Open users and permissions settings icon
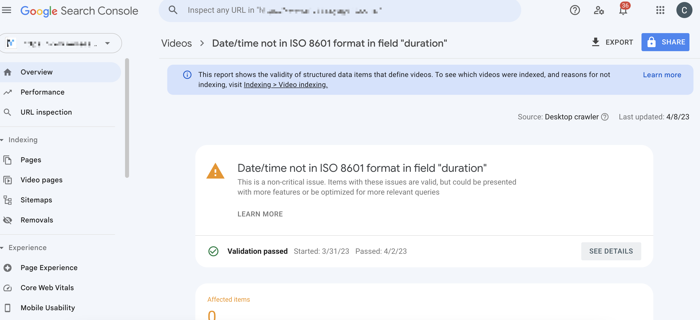 [599, 10]
